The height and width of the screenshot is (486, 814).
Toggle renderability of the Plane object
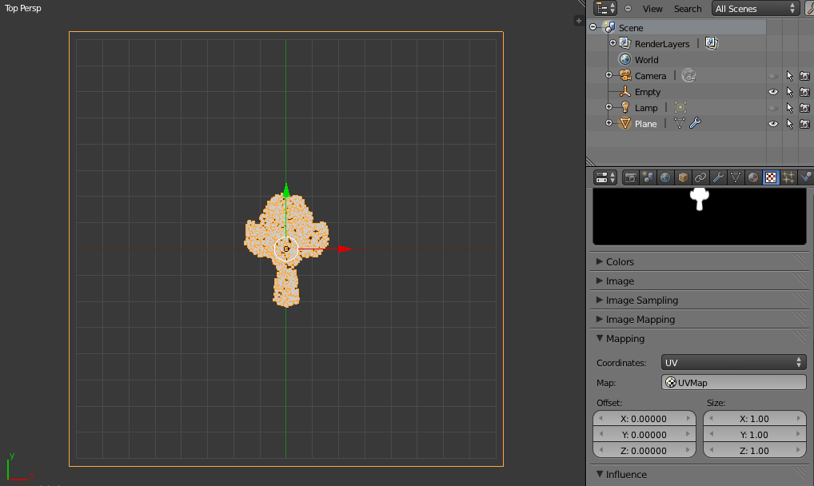coord(804,124)
